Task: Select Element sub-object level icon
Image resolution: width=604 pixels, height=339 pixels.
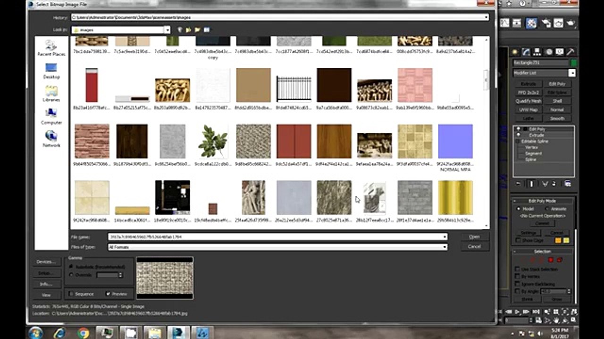Action: click(560, 260)
